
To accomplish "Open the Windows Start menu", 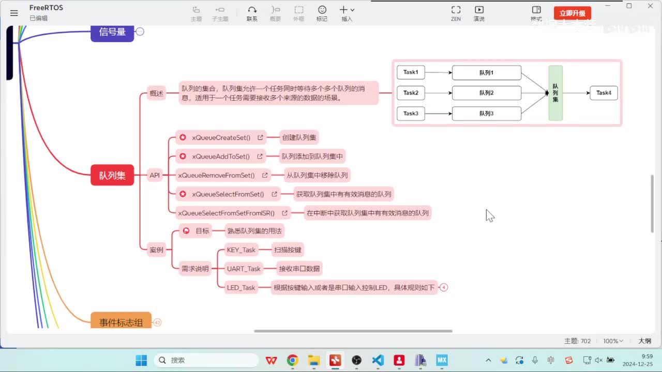I will (141, 360).
